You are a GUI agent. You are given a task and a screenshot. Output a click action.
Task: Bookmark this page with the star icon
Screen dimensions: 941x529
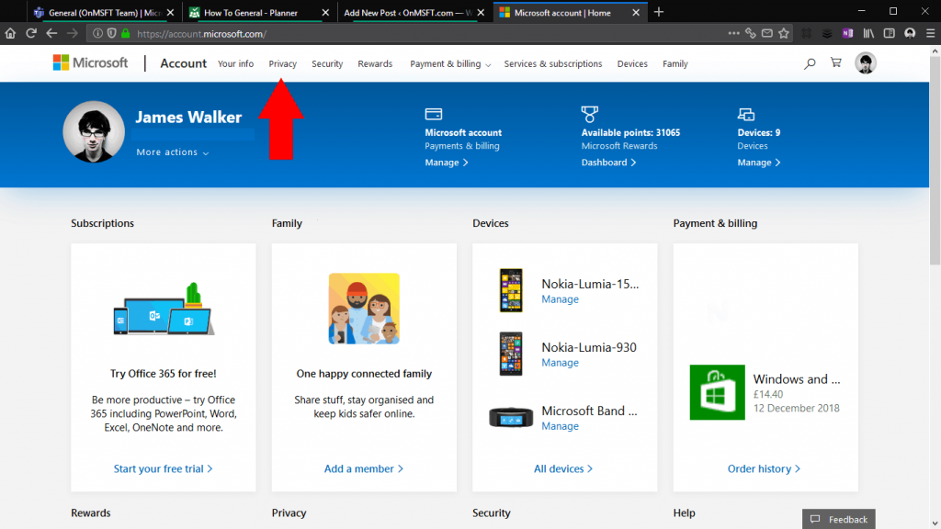click(784, 34)
